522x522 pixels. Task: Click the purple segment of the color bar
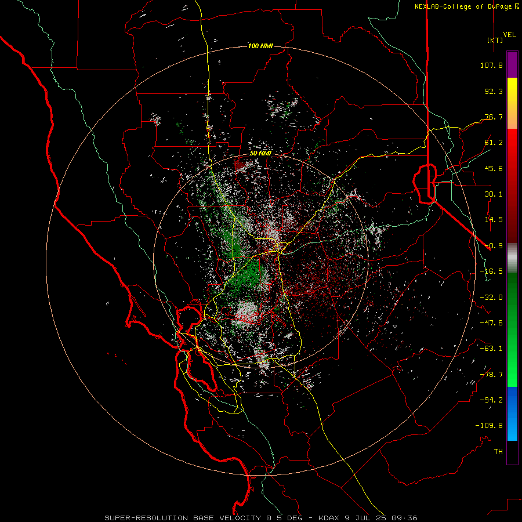[512, 64]
